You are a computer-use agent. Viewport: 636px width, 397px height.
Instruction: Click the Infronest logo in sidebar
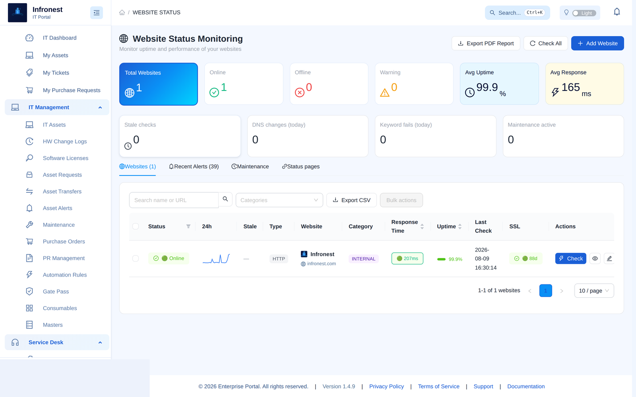[18, 13]
